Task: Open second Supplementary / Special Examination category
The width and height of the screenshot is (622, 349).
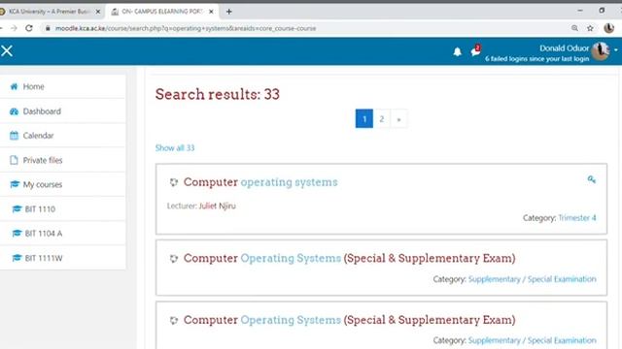Action: 532,340
